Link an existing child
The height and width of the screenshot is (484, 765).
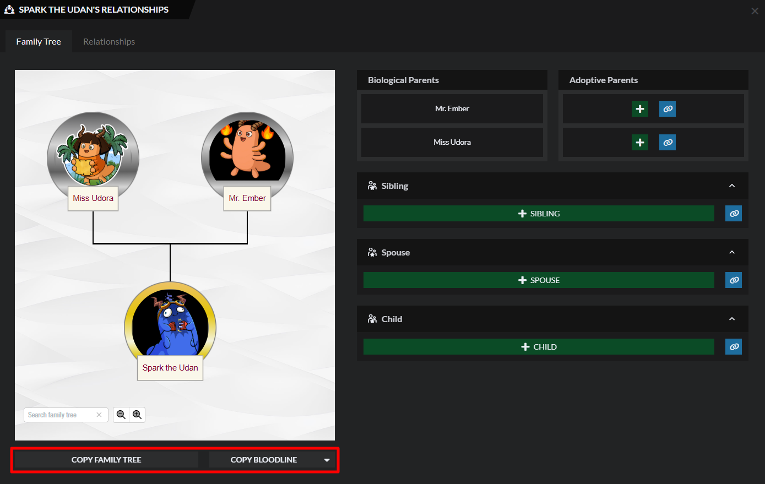[734, 347]
